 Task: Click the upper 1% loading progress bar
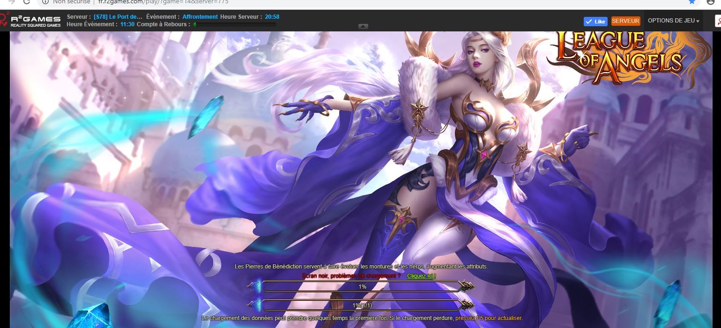click(362, 286)
